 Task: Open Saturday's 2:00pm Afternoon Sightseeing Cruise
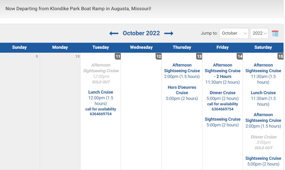263,118
